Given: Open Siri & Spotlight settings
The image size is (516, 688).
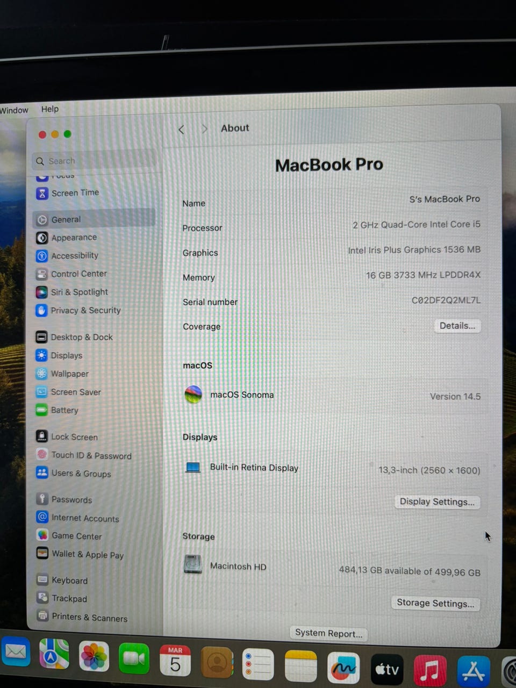Looking at the screenshot, I should (72, 292).
